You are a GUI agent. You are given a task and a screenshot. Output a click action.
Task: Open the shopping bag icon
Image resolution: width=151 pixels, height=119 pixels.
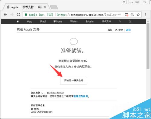pos(130,21)
